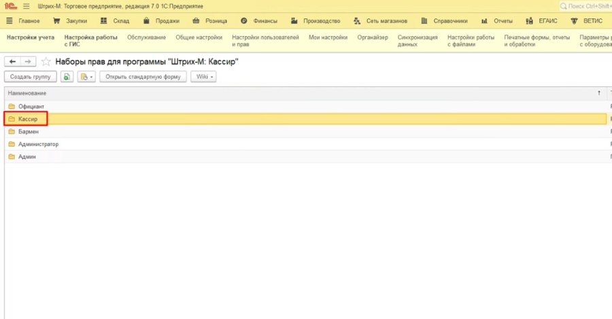Click the folder icon next to Бармен
This screenshot has width=612, height=319.
[12, 132]
